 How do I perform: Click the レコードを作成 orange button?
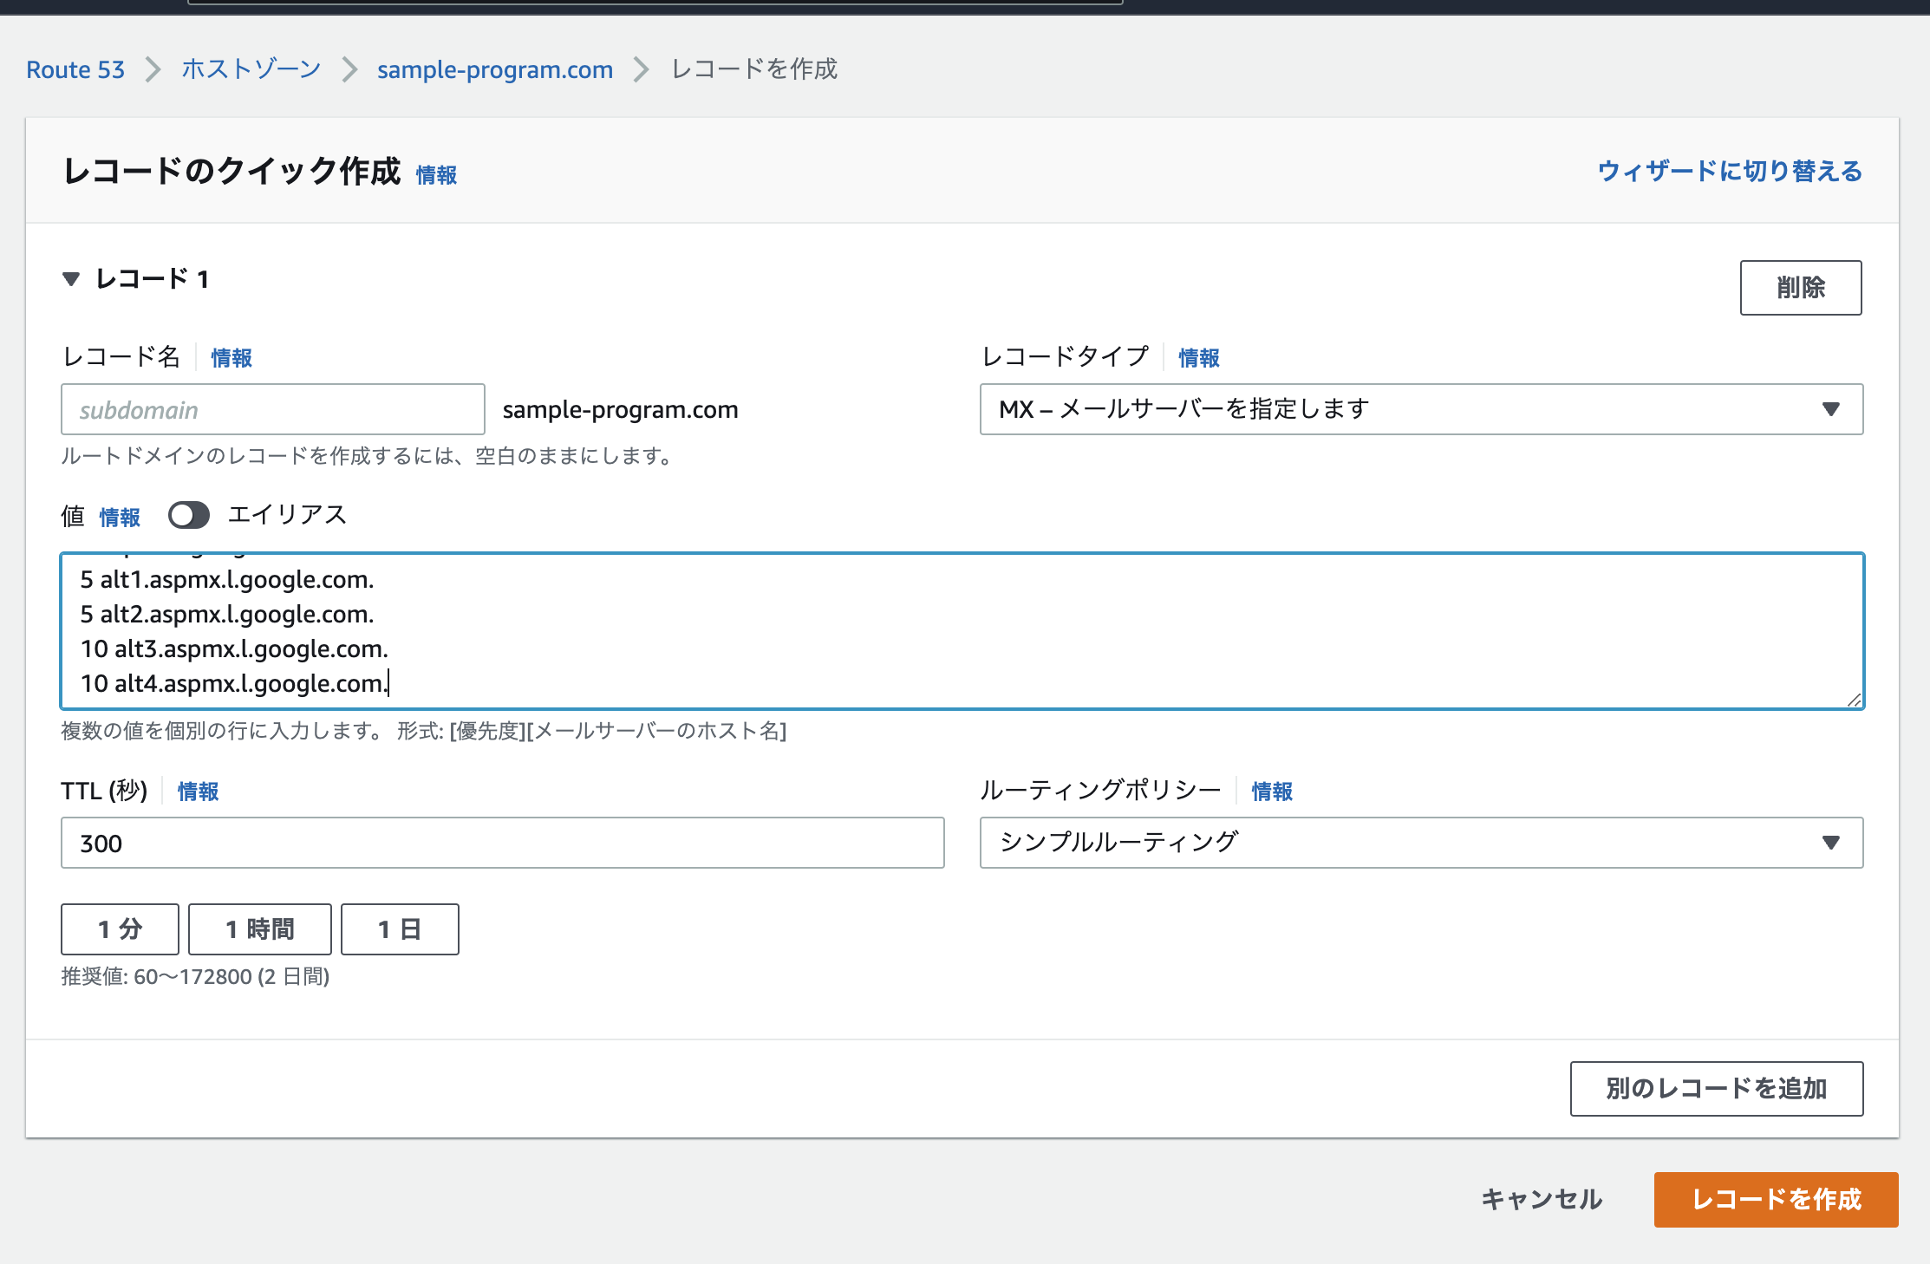pos(1776,1199)
